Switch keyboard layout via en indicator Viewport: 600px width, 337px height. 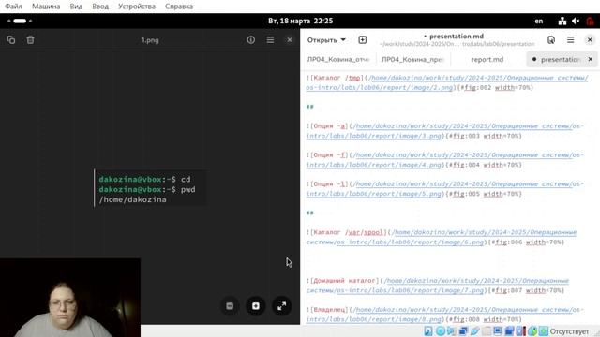(x=539, y=21)
